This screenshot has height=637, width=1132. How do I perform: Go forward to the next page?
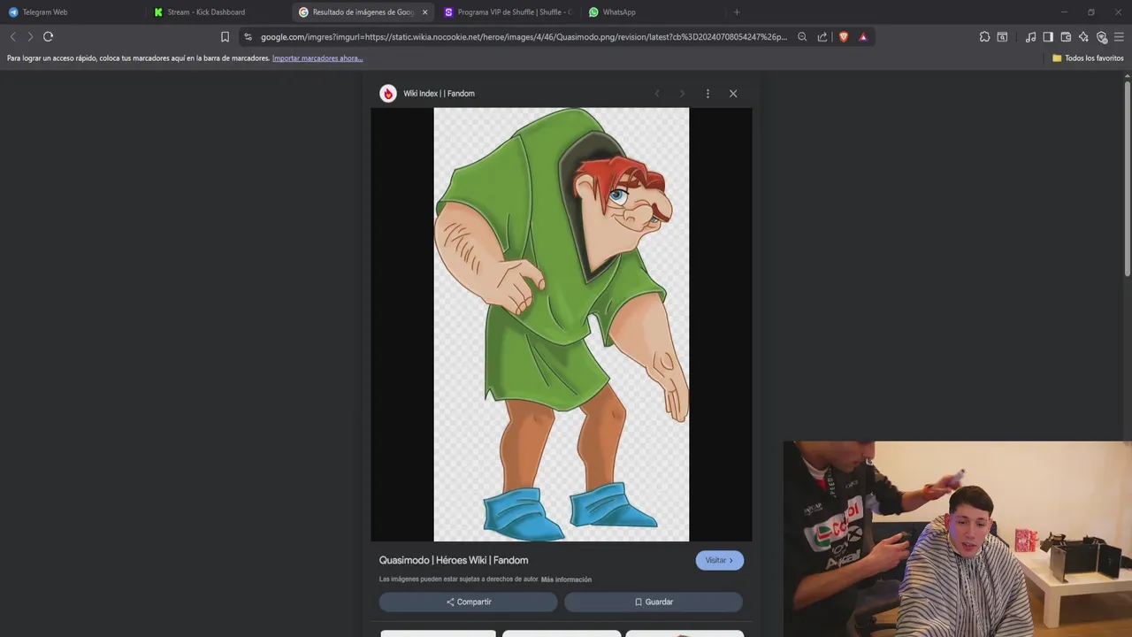(x=30, y=36)
